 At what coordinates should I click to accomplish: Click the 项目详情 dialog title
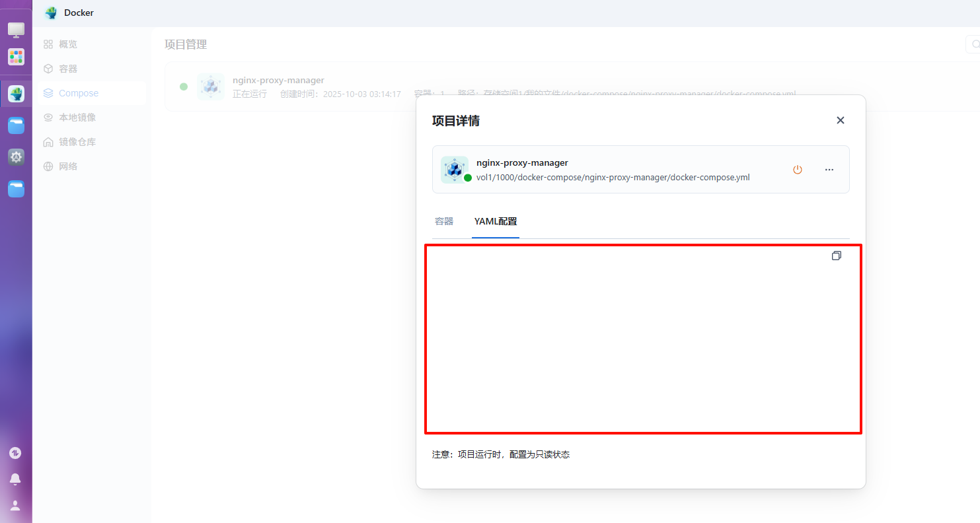coord(456,121)
